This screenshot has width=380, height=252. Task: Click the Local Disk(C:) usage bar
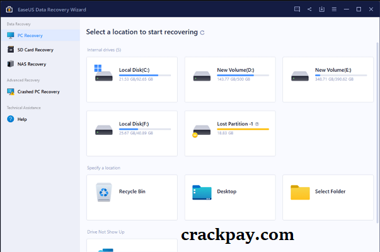(x=145, y=76)
